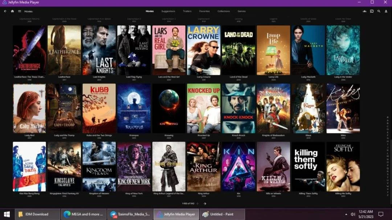Viewport: 392px width, 220px height.
Task: Open Windows Start menu
Action: pos(7,214)
